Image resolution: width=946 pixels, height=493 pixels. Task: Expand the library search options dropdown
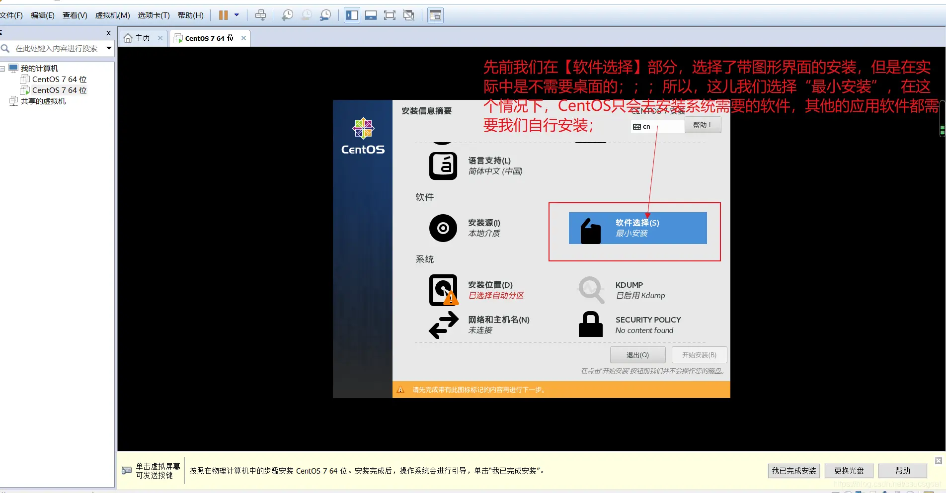point(109,48)
